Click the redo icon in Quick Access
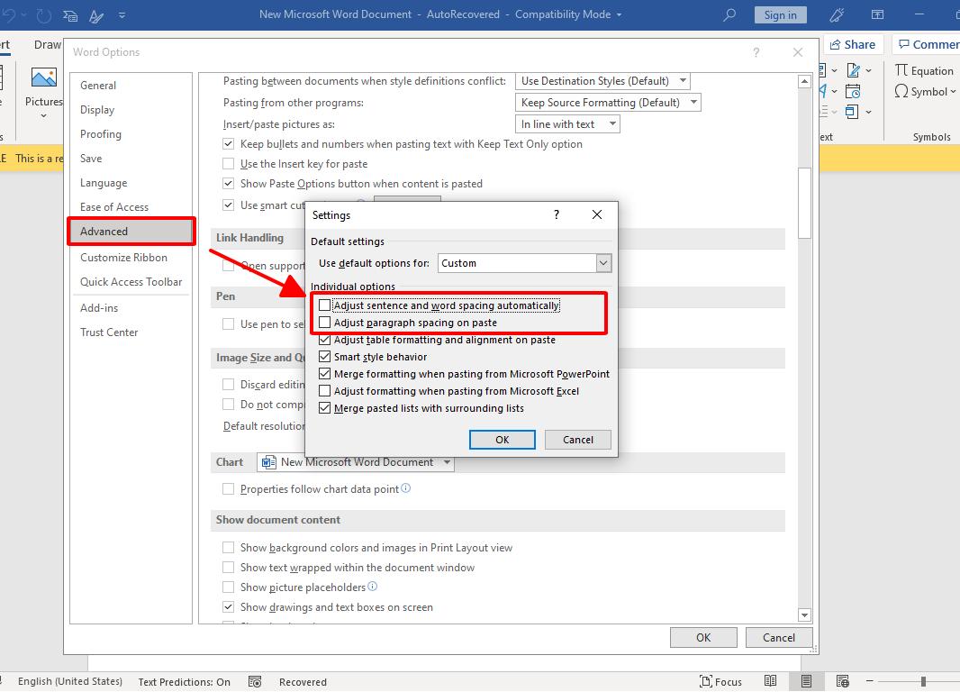This screenshot has width=960, height=692. pyautogui.click(x=43, y=14)
